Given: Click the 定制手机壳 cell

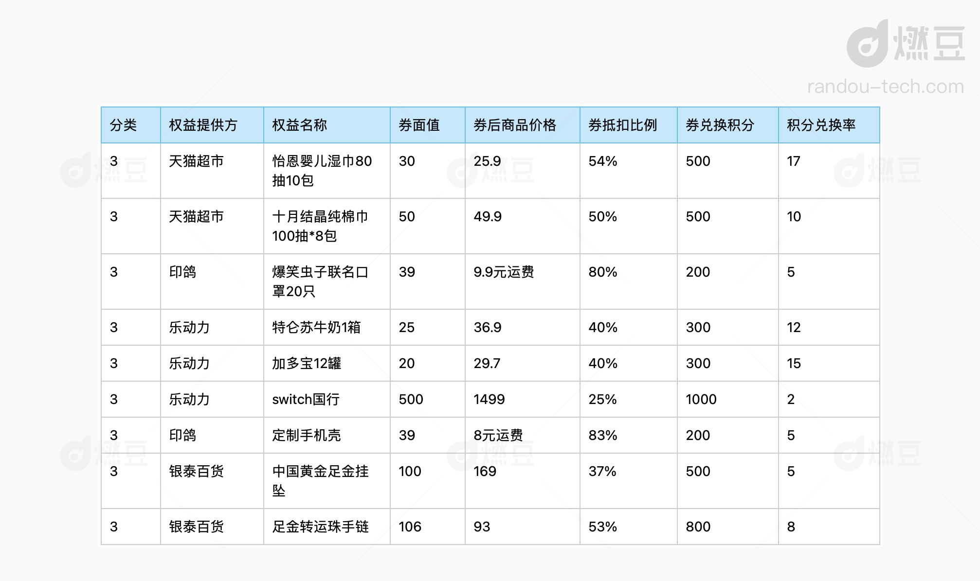Looking at the screenshot, I should click(307, 435).
